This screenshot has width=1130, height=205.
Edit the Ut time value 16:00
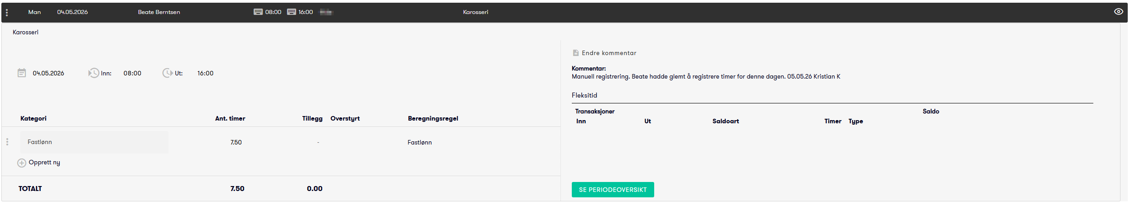205,73
